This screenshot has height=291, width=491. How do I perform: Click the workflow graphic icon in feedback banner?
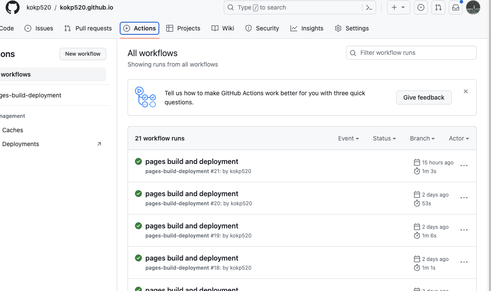[145, 97]
